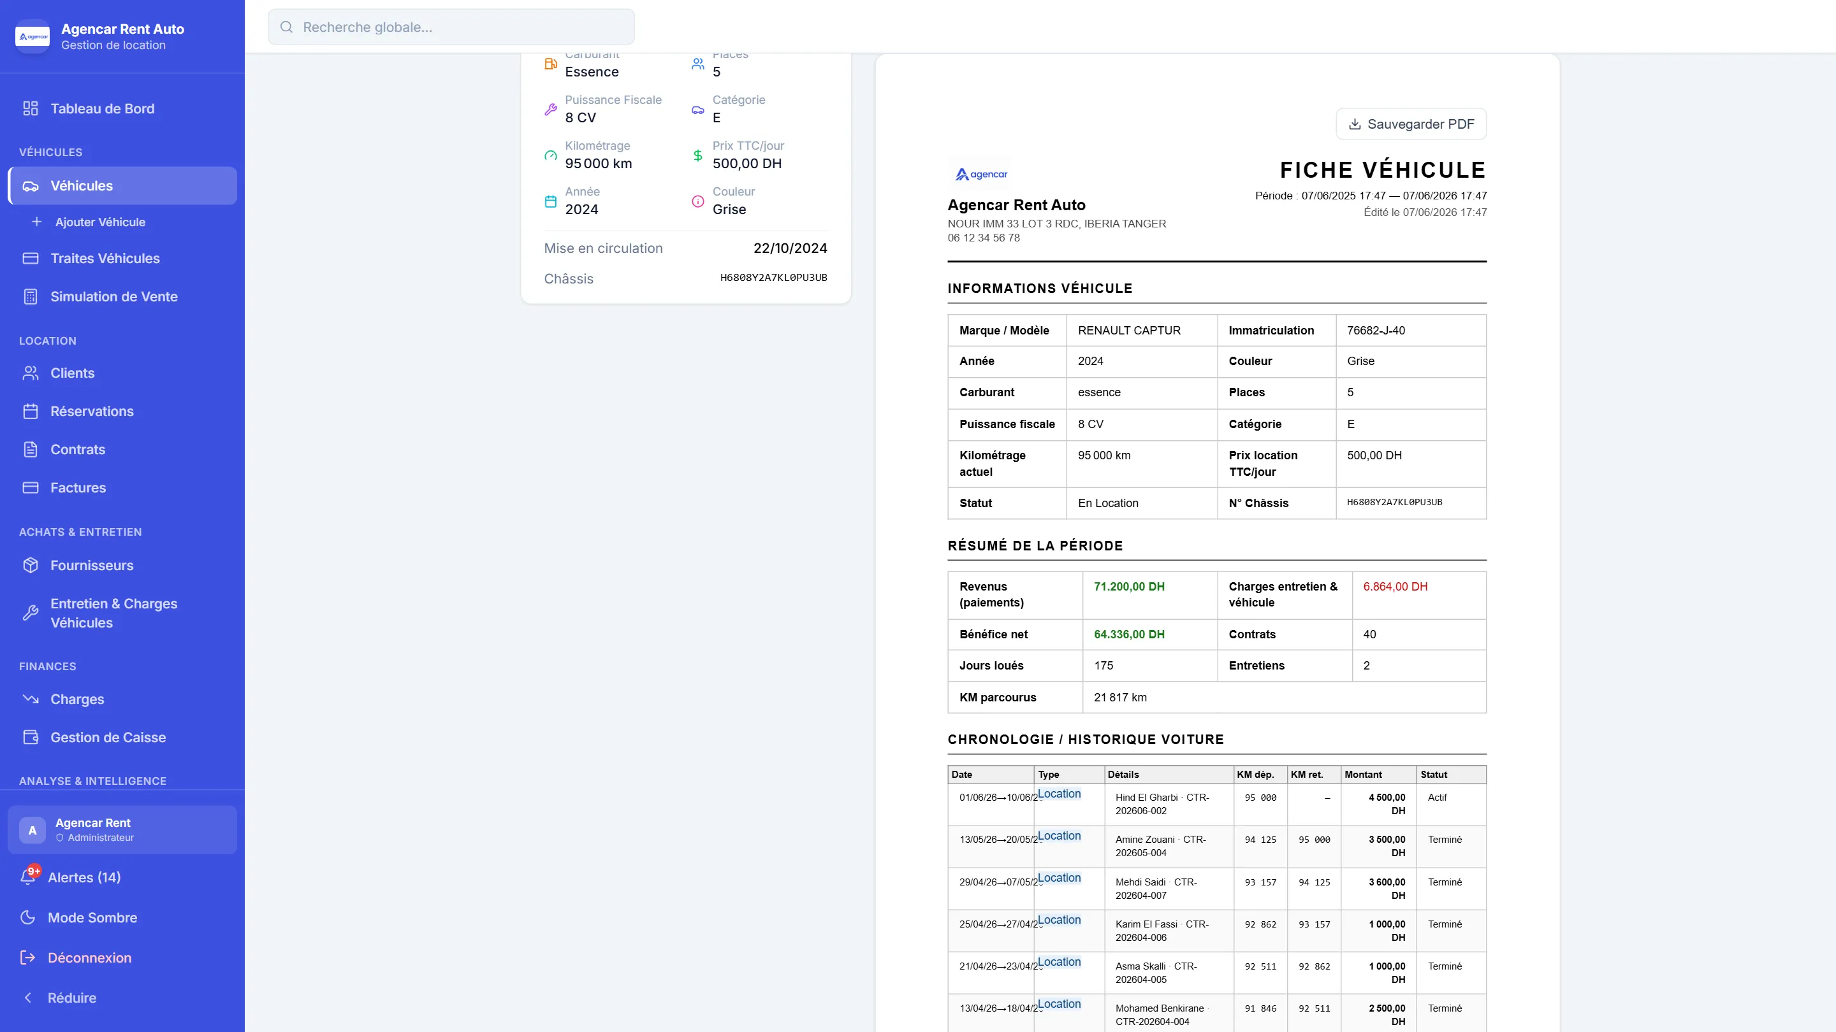Click the car icon beside Catégorie E
The image size is (1836, 1032).
tap(698, 110)
